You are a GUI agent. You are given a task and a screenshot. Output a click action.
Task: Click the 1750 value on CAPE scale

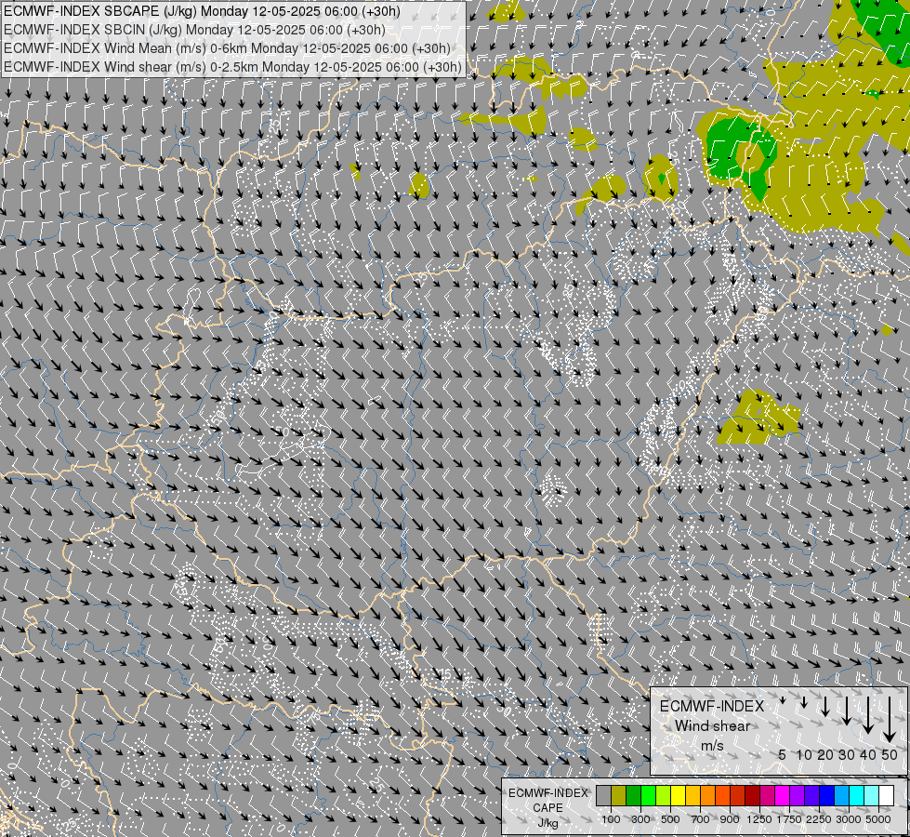pos(789,819)
